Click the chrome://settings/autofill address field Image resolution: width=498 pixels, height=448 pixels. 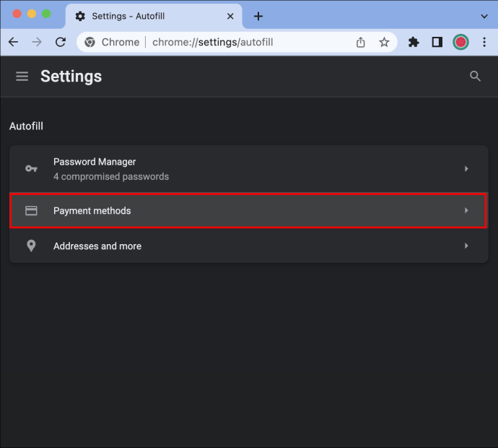pos(212,42)
